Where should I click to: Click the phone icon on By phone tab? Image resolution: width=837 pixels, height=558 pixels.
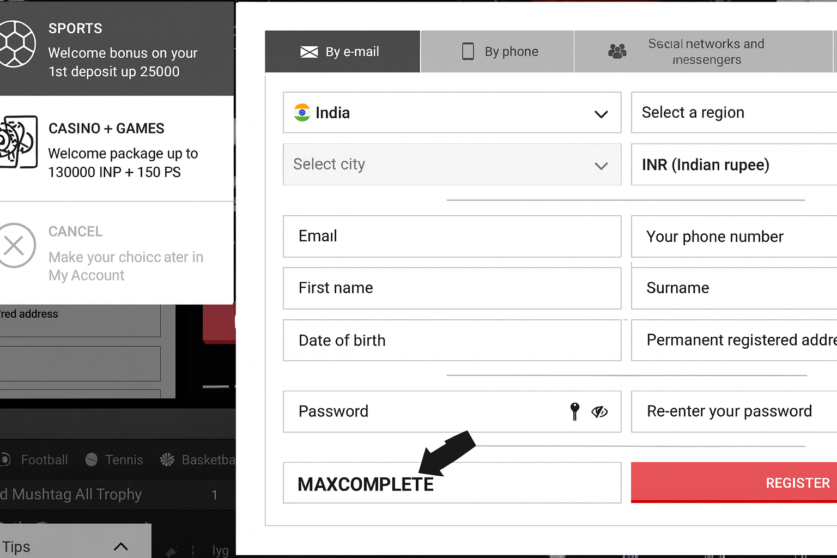coord(468,51)
